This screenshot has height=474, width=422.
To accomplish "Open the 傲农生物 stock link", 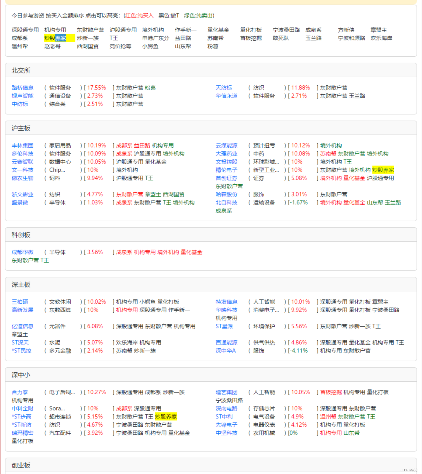I will click(22, 178).
